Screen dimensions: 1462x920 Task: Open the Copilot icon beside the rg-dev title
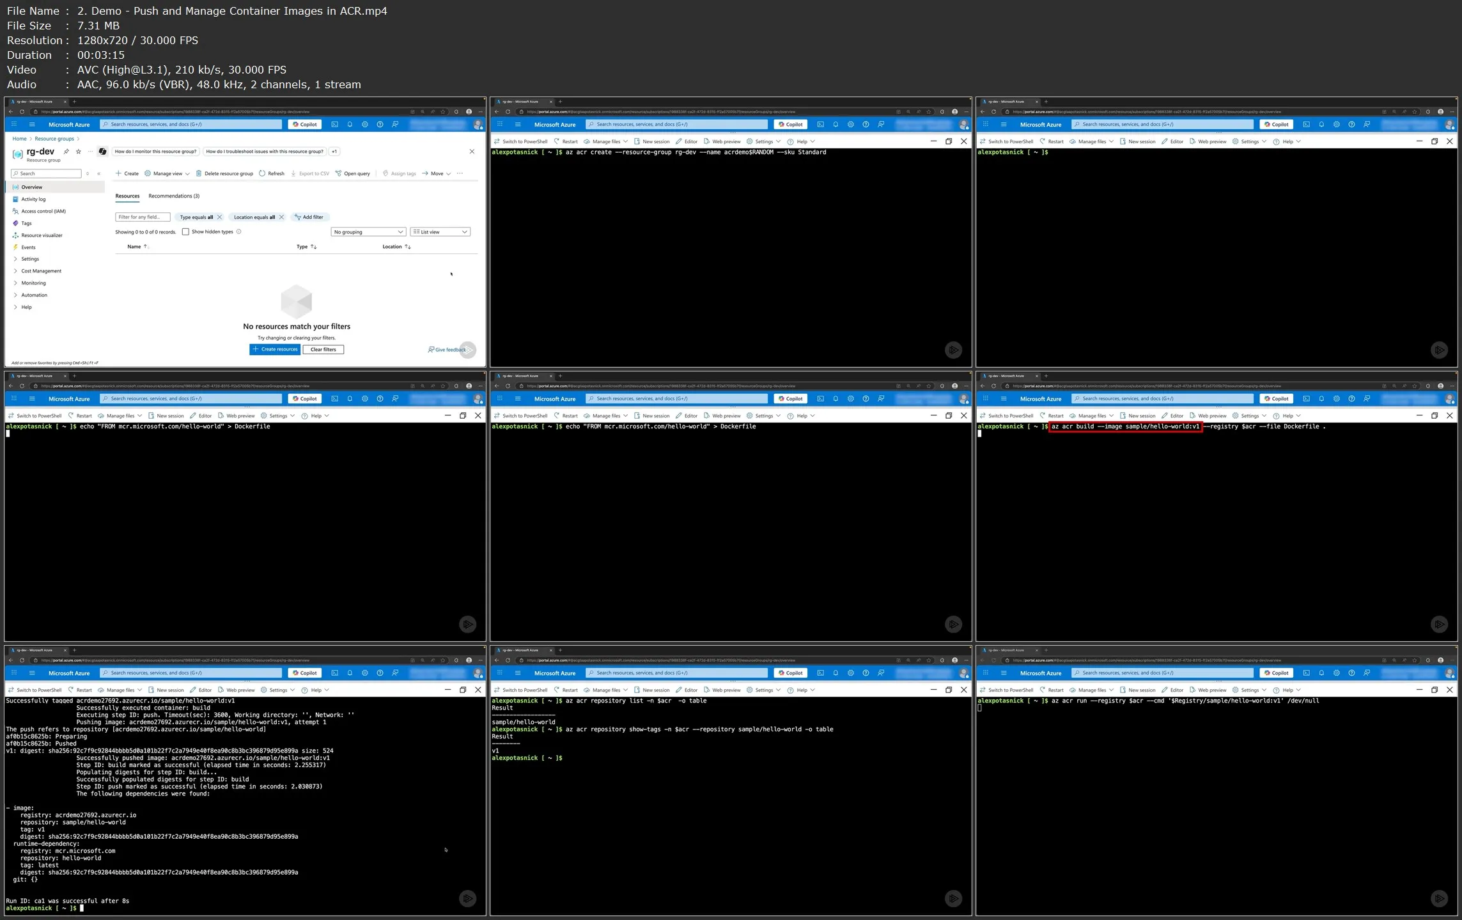coord(102,152)
